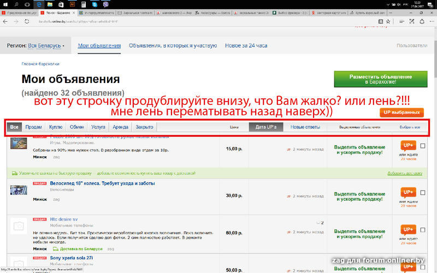Sort listings by 'Новые ответы'
Image resolution: width=437 pixels, height=273 pixels.
pos(305,127)
